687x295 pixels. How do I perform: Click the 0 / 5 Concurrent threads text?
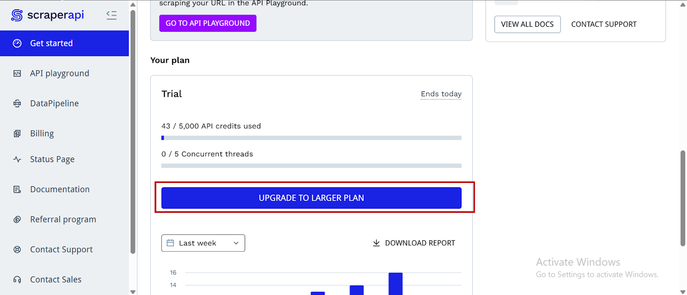click(x=207, y=154)
